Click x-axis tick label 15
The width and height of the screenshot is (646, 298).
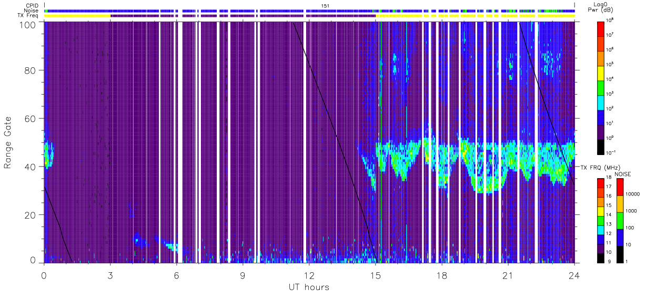pyautogui.click(x=375, y=275)
